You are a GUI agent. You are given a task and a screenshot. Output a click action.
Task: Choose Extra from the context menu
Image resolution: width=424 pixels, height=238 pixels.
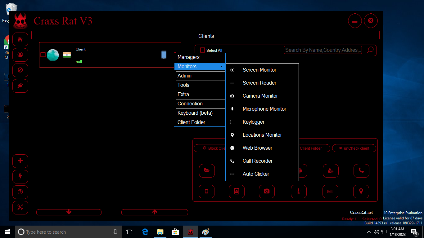[x=200, y=95]
